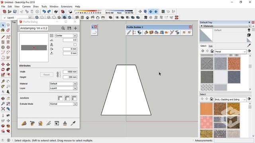Sample material with Materials eyedropper
The height and width of the screenshot is (143, 255).
(249, 46)
